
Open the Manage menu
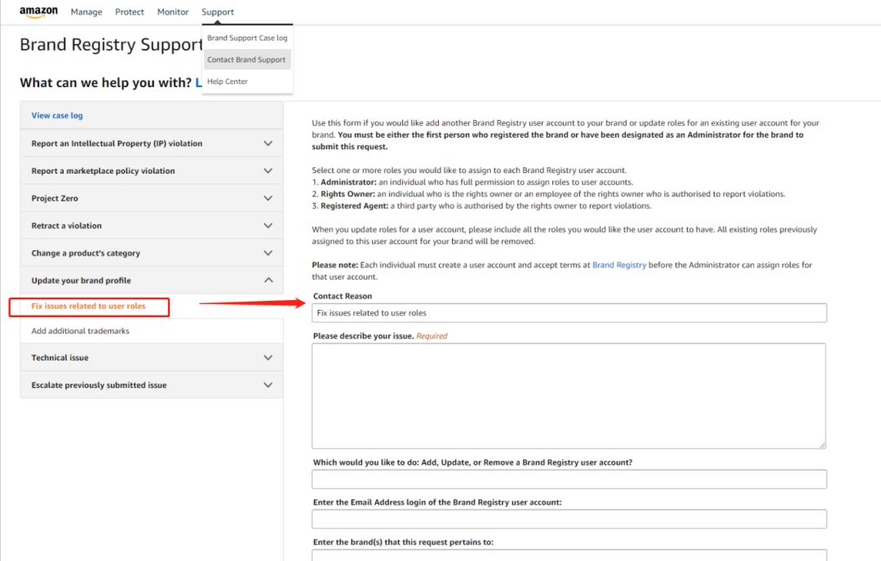coord(86,11)
